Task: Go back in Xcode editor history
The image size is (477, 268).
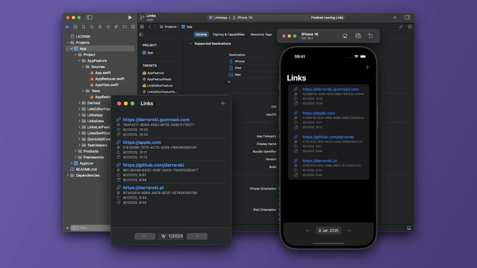Action: tap(150, 27)
